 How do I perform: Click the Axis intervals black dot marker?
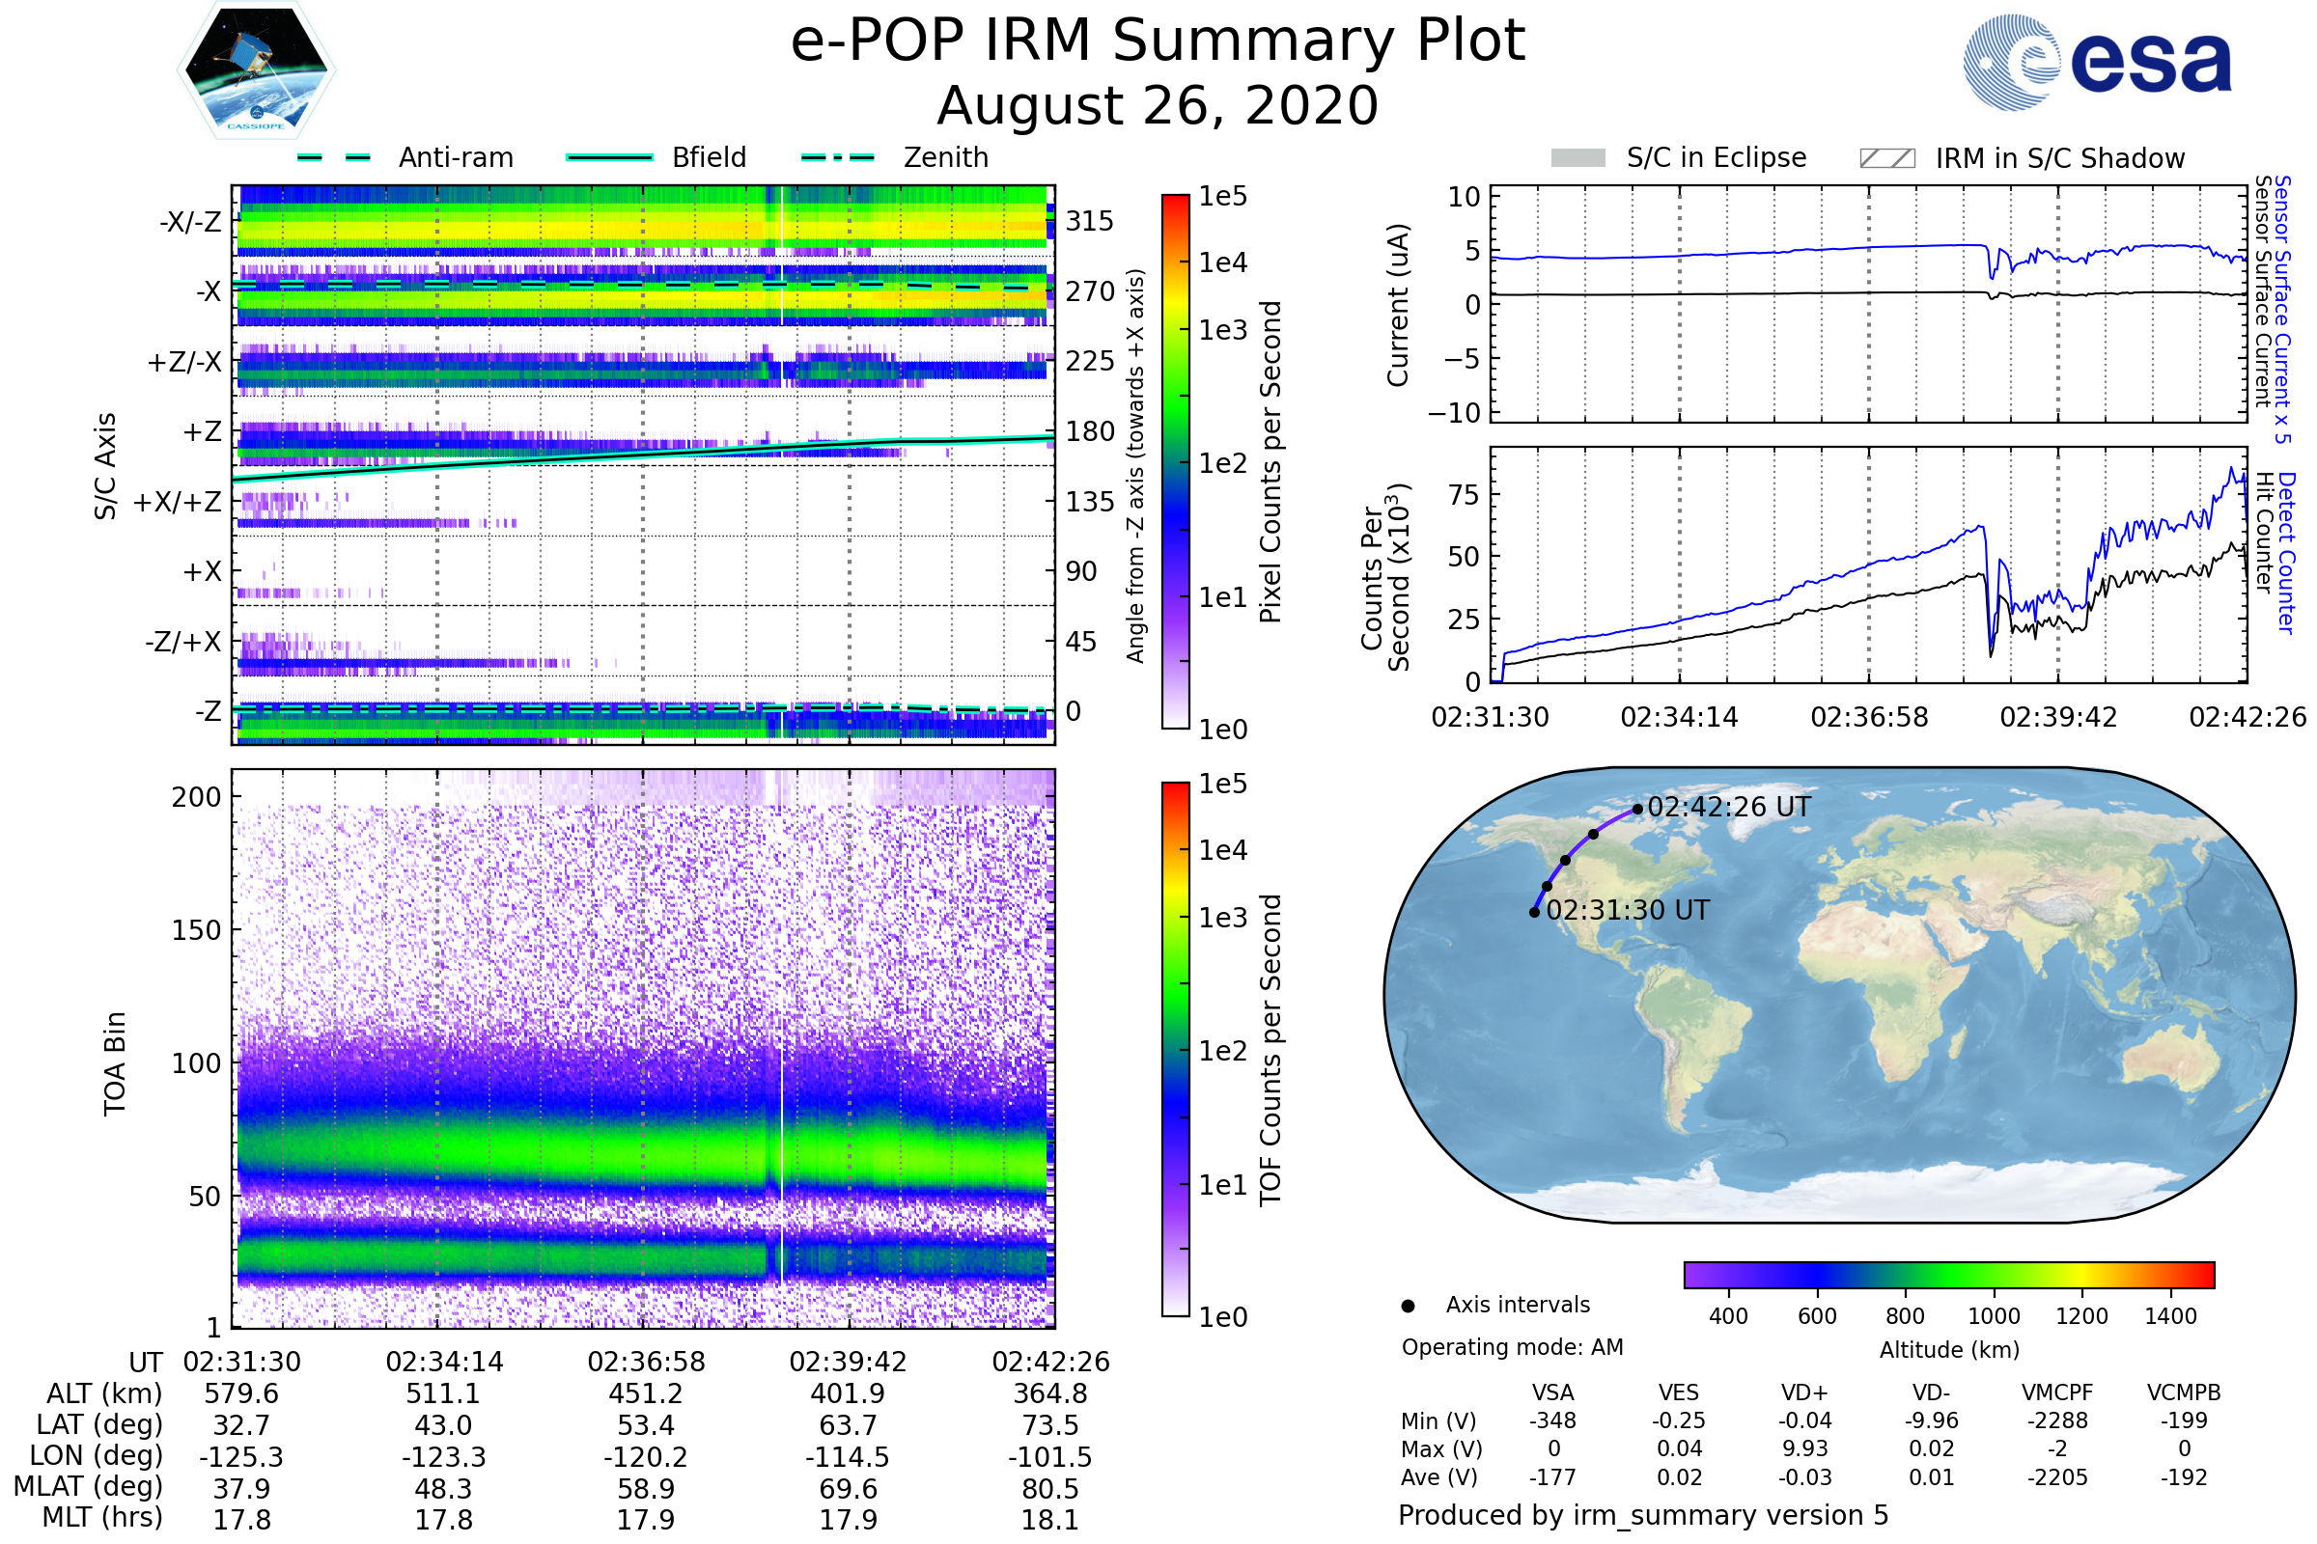coord(1408,1306)
